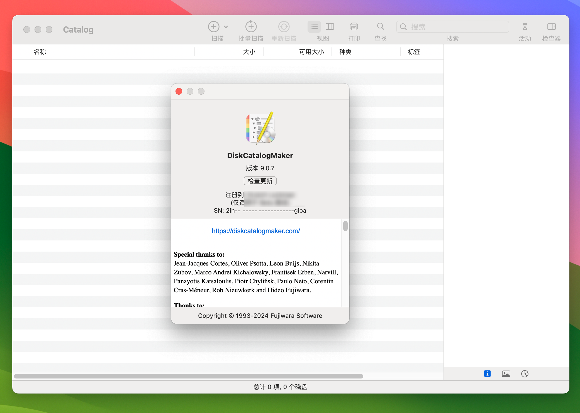
Task: Toggle the Inspector (检查器) panel icon
Action: point(551,27)
